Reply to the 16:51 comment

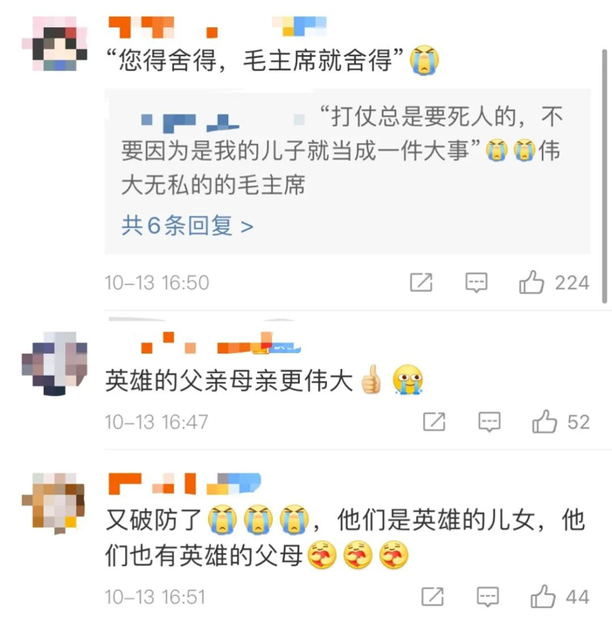[488, 597]
